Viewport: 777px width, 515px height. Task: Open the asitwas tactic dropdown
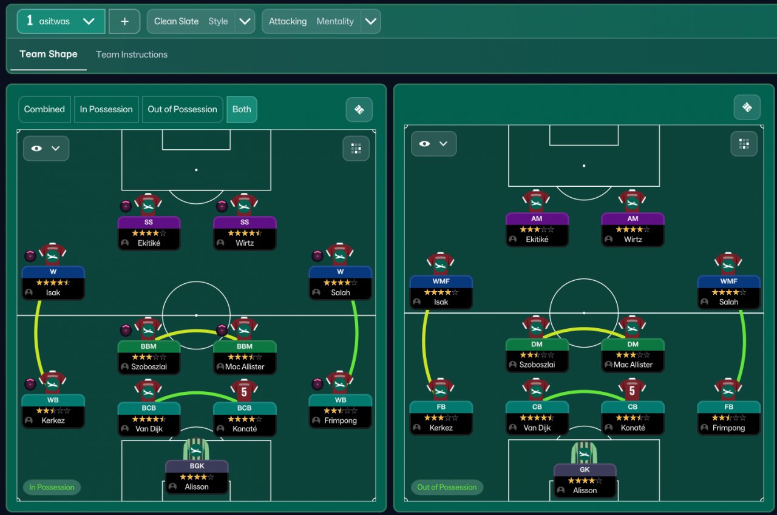pyautogui.click(x=61, y=21)
